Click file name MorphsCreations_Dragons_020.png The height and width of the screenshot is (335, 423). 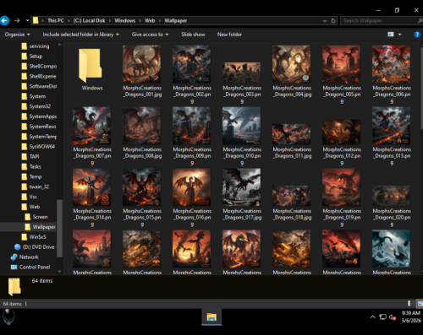click(x=392, y=218)
